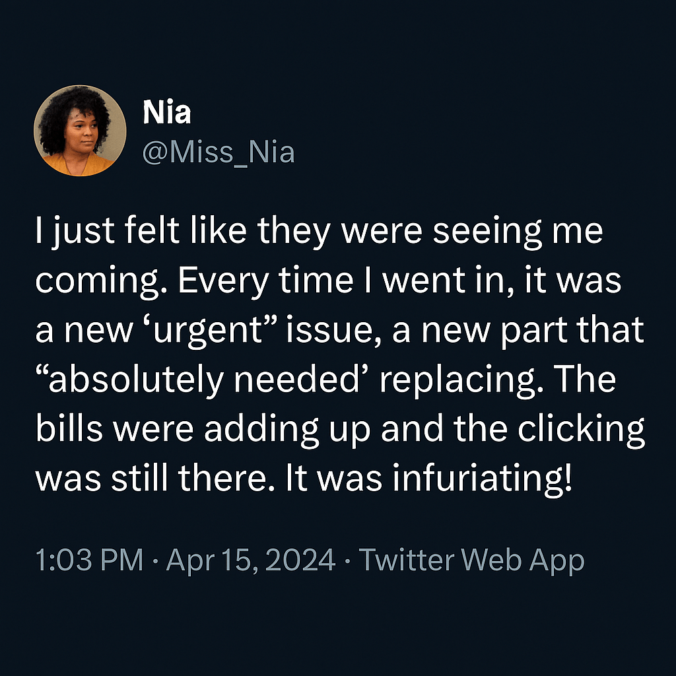Open the Twitter Web App source label
676x676 pixels.
pyautogui.click(x=471, y=561)
